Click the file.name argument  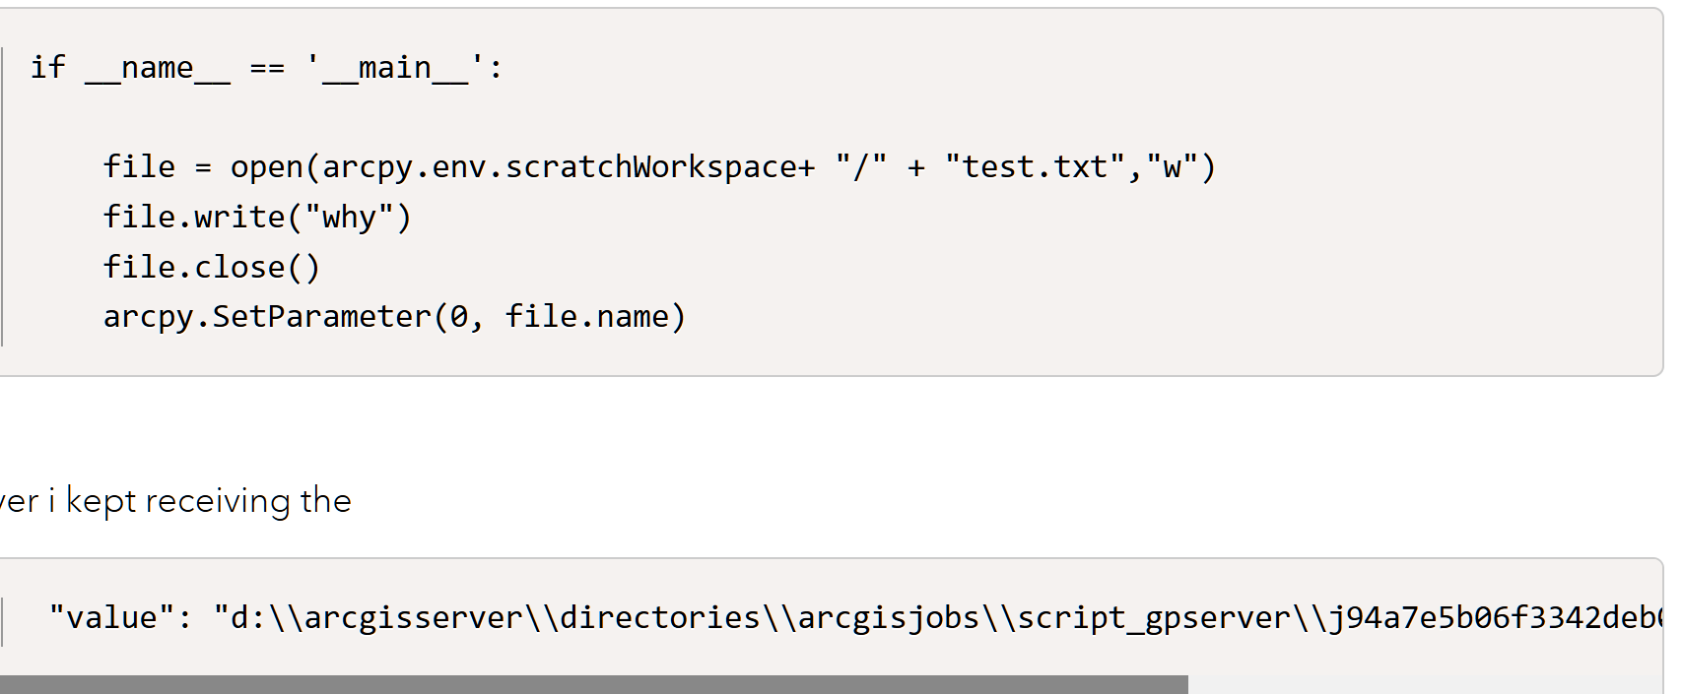[x=586, y=316]
